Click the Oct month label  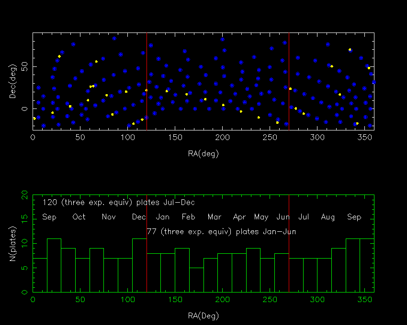point(79,217)
